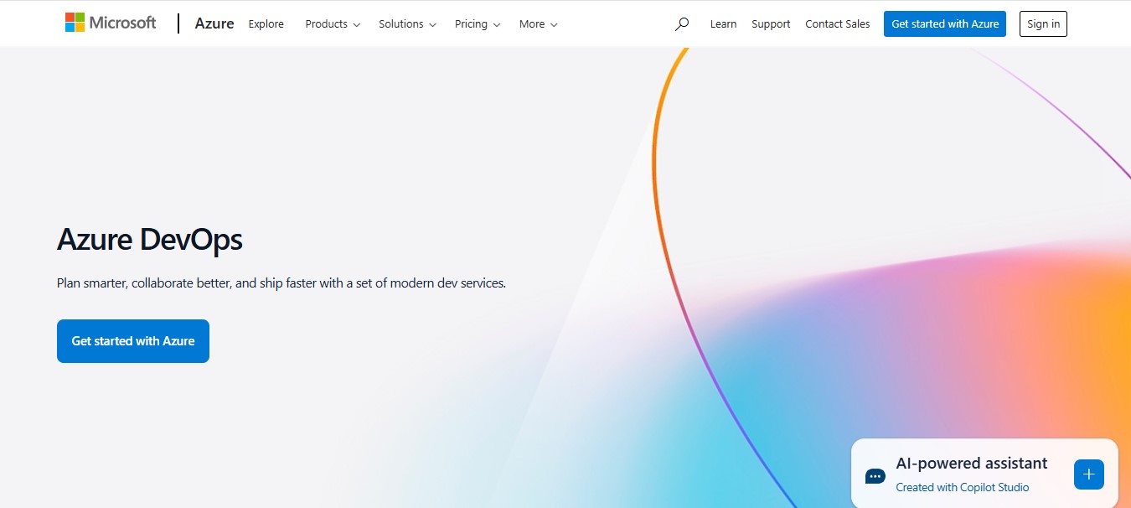
Task: Click the Created with Copilot Studio text
Action: (962, 486)
